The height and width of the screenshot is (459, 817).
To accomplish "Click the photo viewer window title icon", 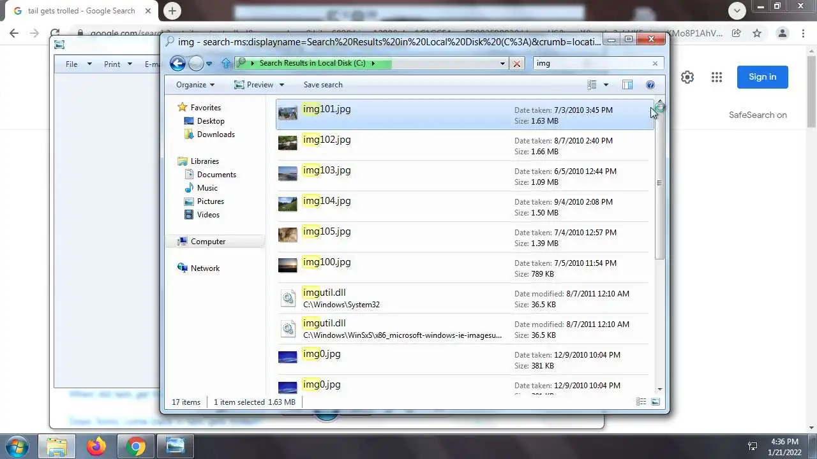I will click(59, 45).
